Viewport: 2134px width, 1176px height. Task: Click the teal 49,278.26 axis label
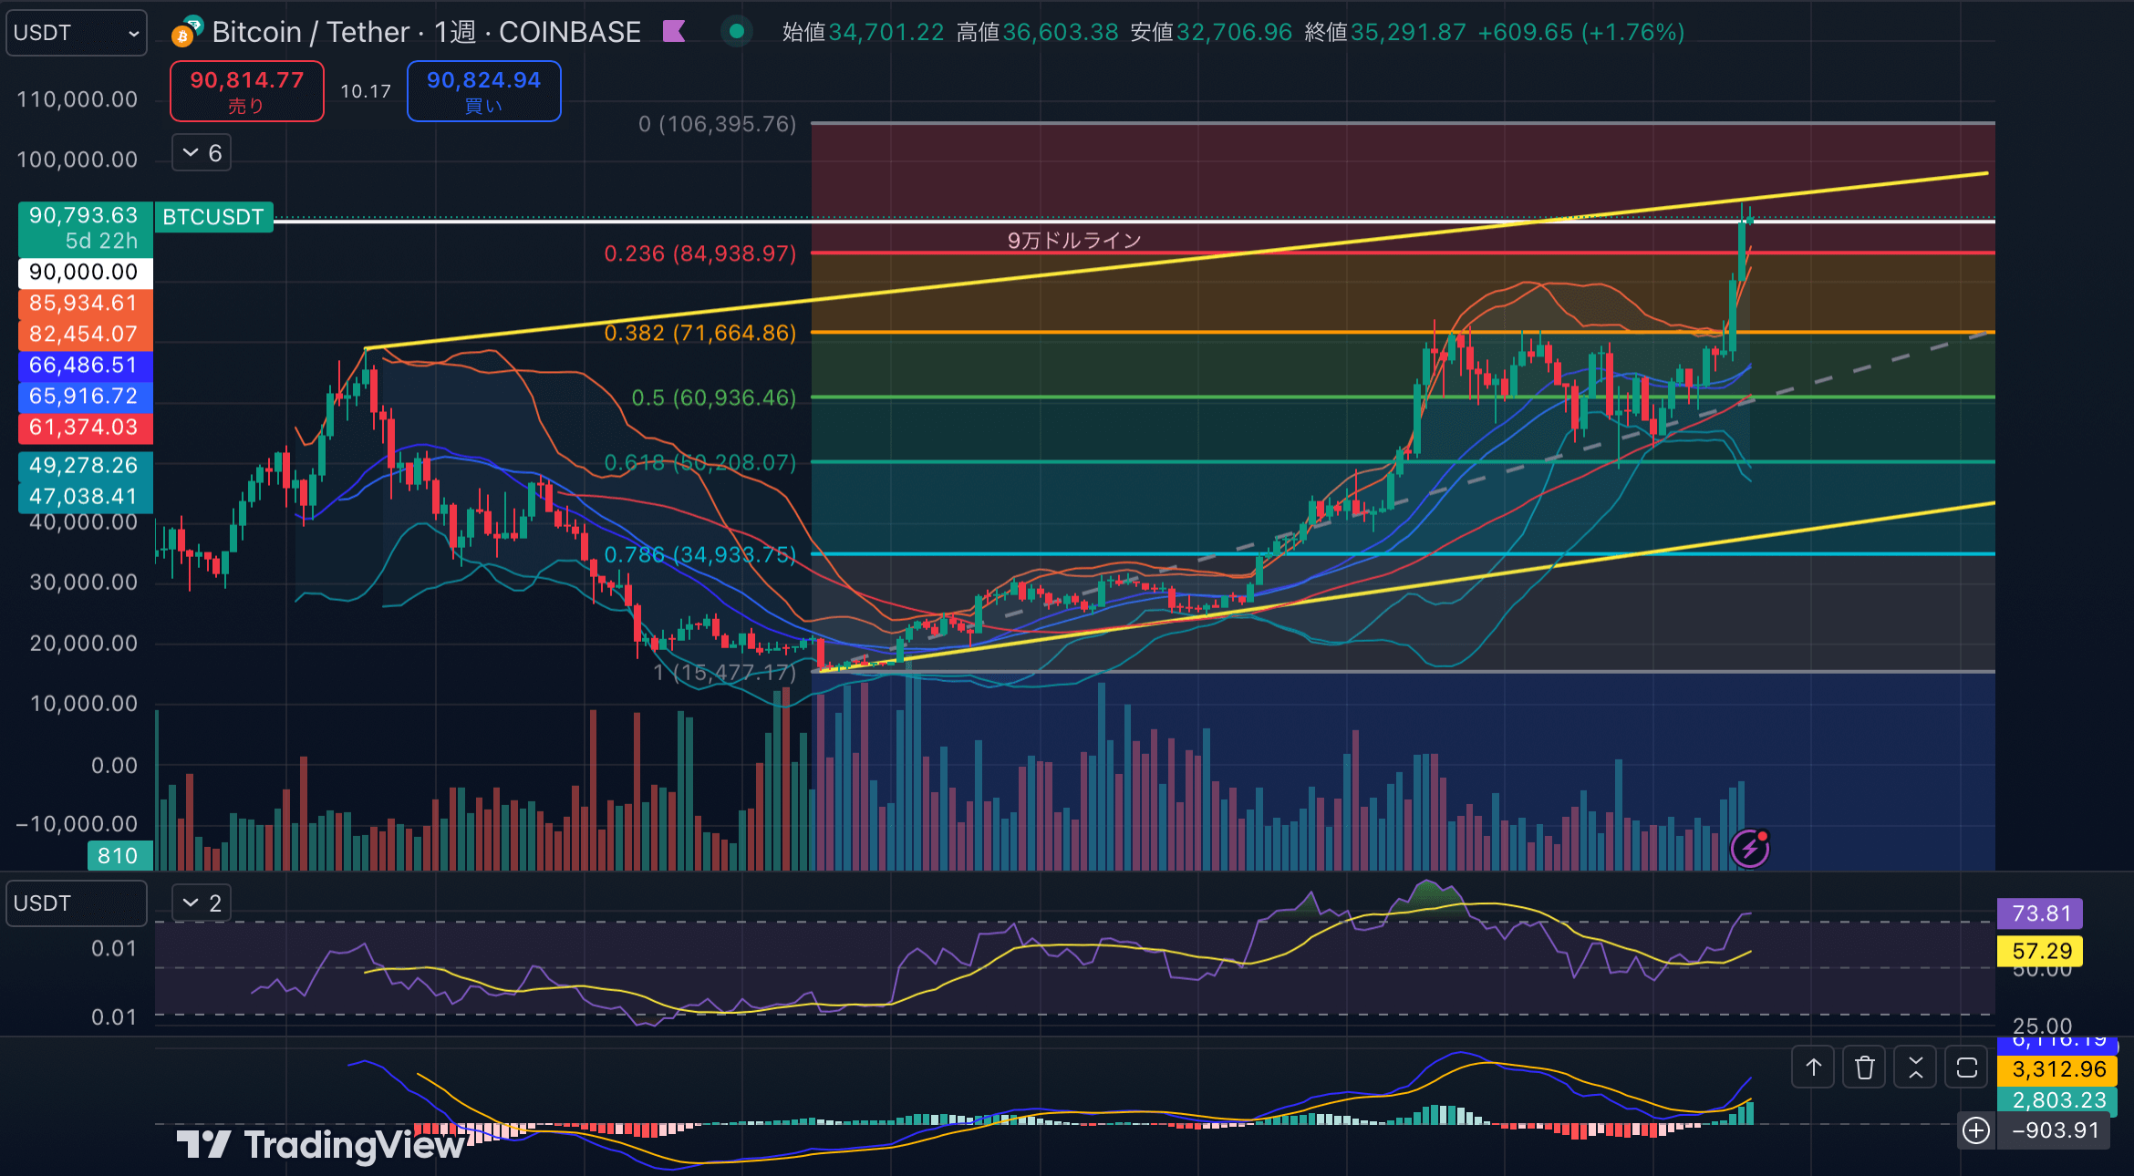click(85, 465)
